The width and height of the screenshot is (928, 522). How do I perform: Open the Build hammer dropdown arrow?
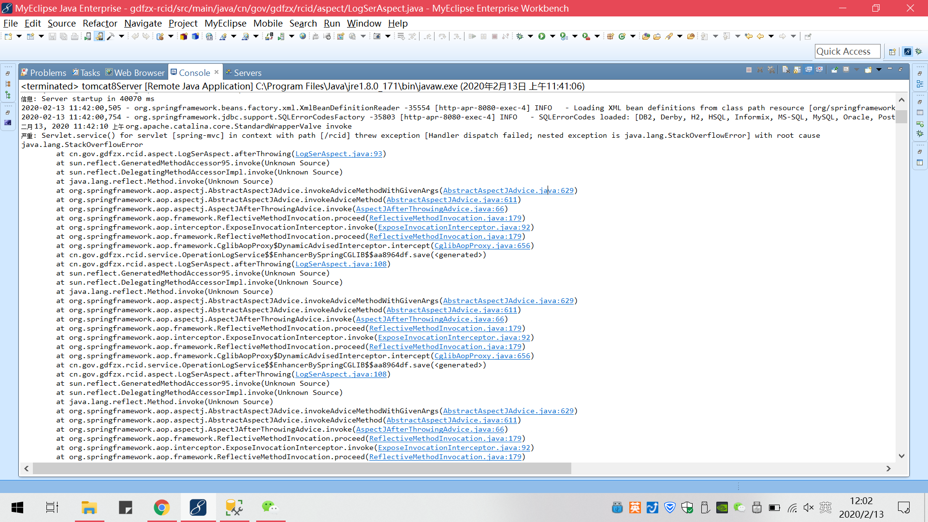pos(121,36)
